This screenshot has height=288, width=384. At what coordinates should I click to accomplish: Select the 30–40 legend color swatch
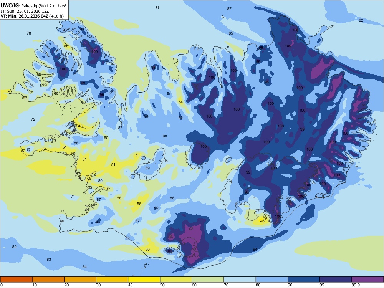(112, 280)
